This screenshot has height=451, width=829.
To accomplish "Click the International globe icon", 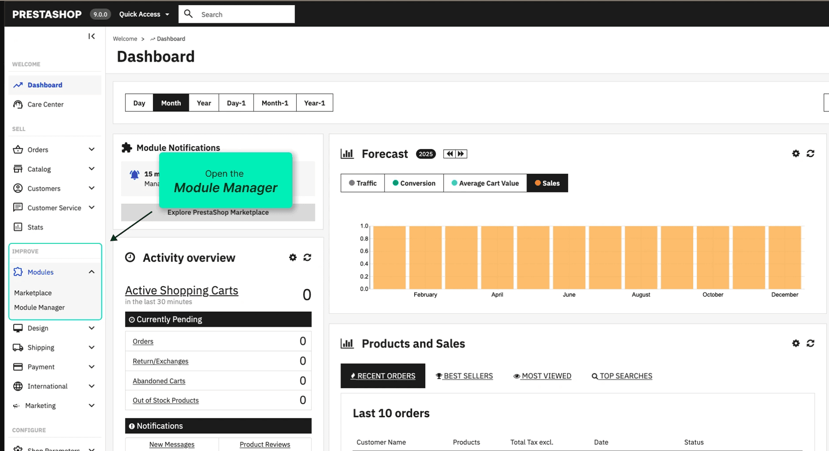I will 18,386.
